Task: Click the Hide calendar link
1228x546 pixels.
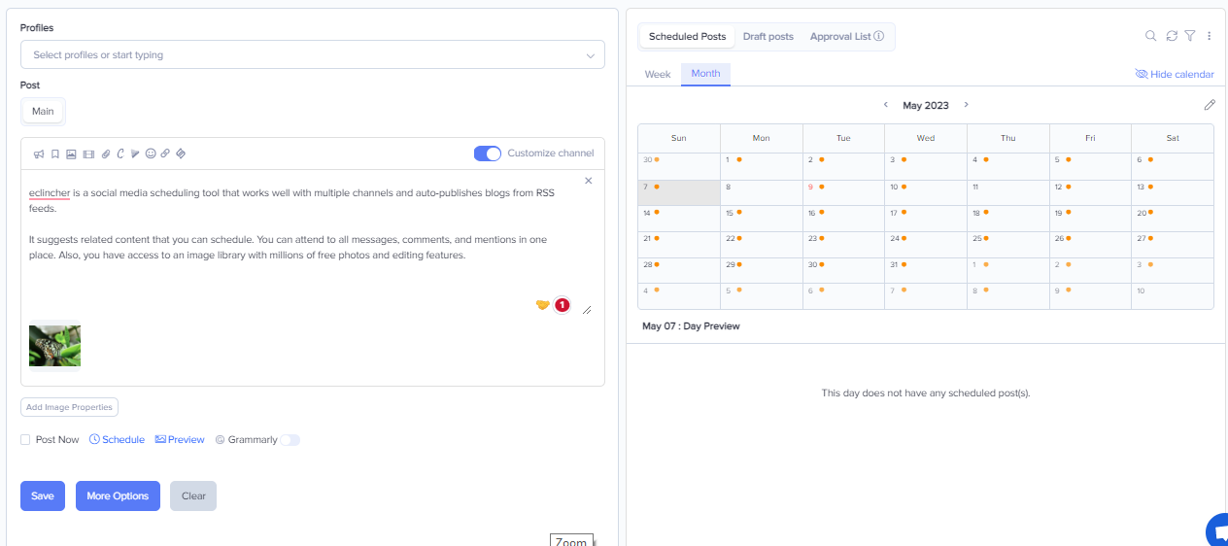Action: coord(1175,74)
